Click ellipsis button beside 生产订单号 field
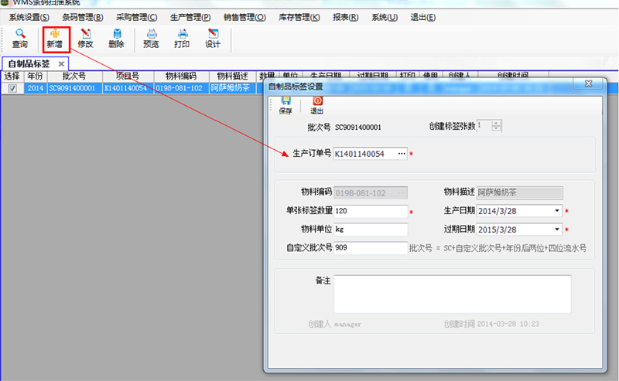This screenshot has width=619, height=381. (401, 154)
